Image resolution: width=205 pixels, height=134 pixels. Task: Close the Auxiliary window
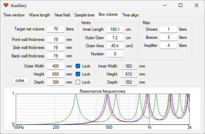pyautogui.click(x=197, y=5)
